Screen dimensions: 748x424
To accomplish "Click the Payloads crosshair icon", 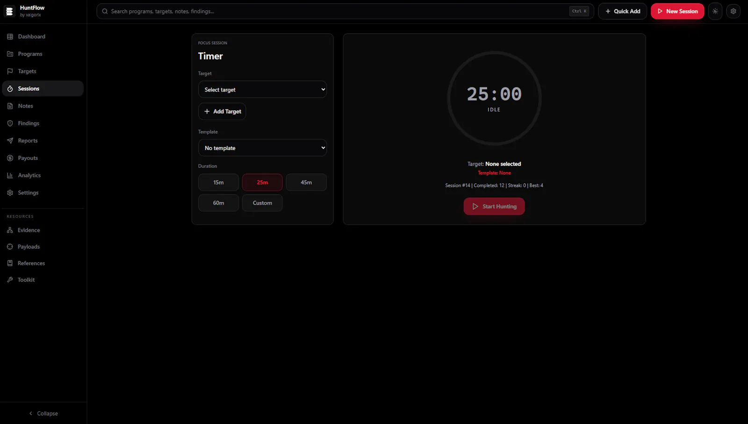I will (x=10, y=246).
